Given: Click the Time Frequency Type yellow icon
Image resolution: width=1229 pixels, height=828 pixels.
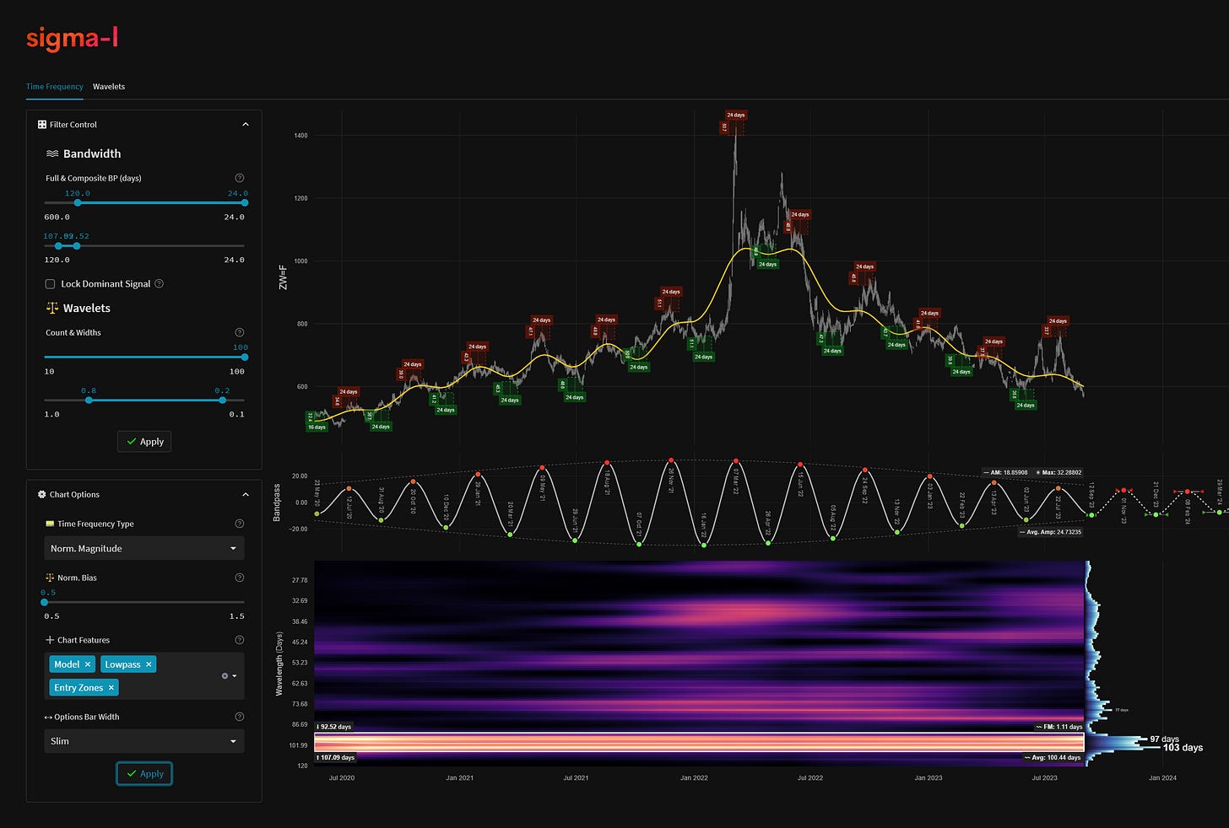Looking at the screenshot, I should [50, 524].
